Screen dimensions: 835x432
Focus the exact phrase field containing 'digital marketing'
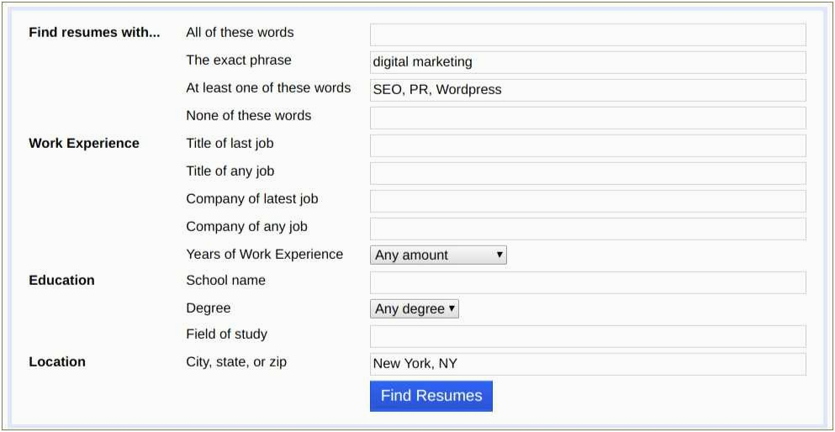click(588, 62)
